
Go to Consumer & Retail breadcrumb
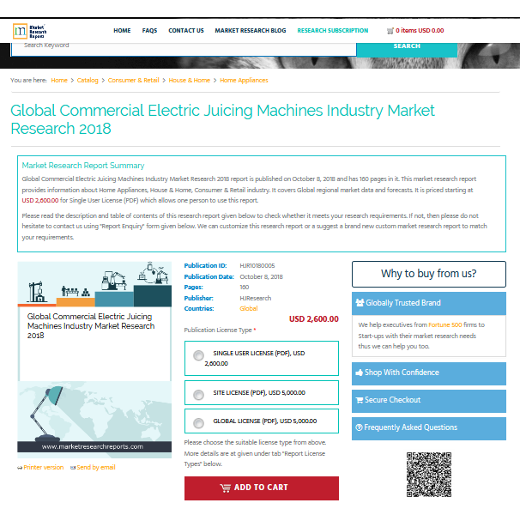pos(133,81)
